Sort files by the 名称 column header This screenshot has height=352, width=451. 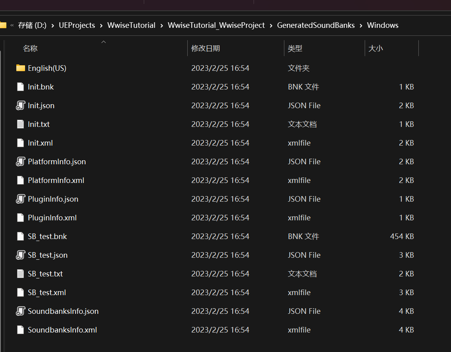point(30,49)
